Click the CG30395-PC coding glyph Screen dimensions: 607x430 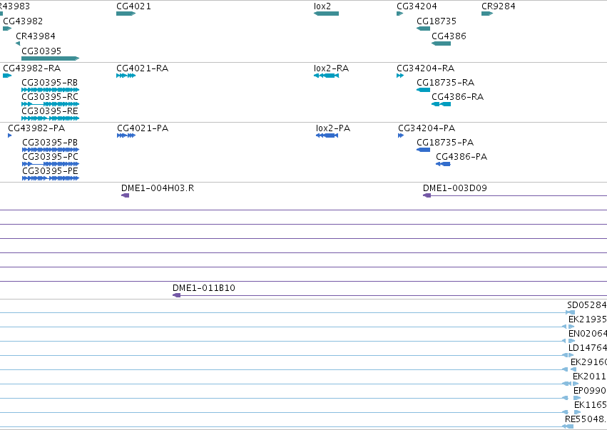(x=51, y=164)
